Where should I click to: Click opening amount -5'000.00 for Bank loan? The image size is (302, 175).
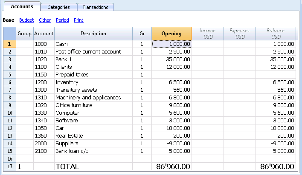click(x=171, y=151)
